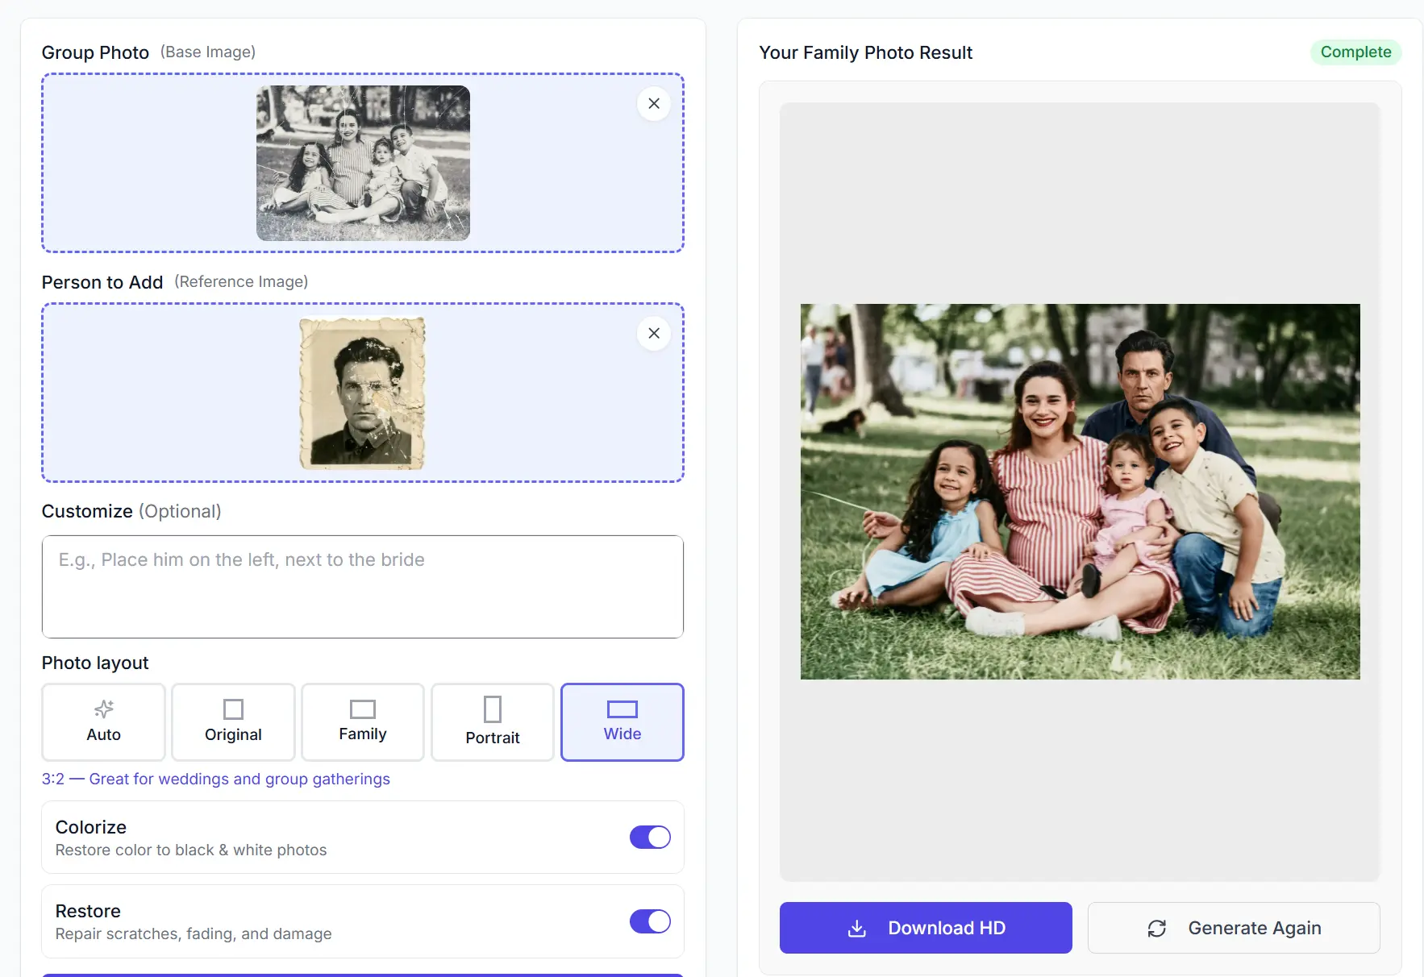The height and width of the screenshot is (977, 1424).
Task: Choose the Wide layout icon
Action: click(622, 709)
